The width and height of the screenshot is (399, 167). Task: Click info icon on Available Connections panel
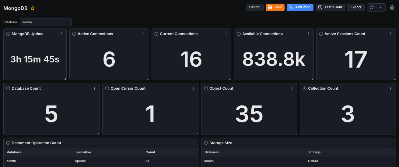(239, 34)
